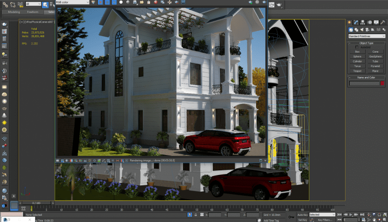This screenshot has height=222, width=388.
Task: Open the Modify command panel tab
Action: click(356, 23)
